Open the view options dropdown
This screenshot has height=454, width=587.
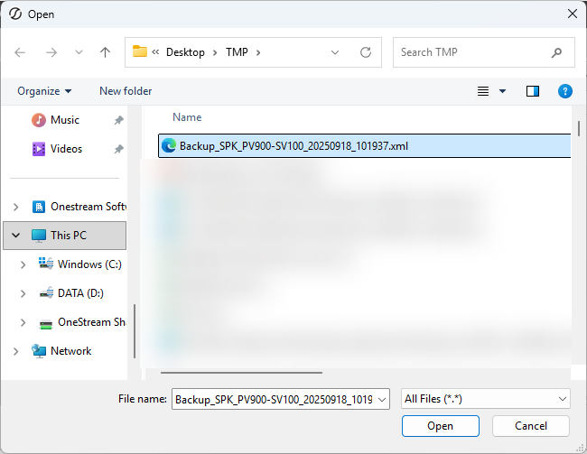(x=503, y=91)
